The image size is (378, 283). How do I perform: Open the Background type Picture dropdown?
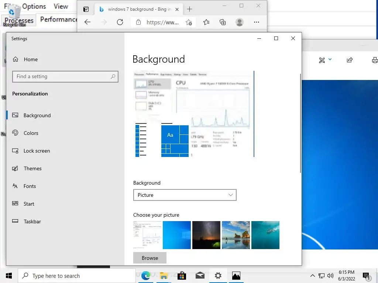click(x=185, y=195)
